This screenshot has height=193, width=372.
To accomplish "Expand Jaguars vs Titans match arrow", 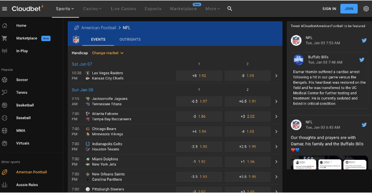I will point(276,101).
